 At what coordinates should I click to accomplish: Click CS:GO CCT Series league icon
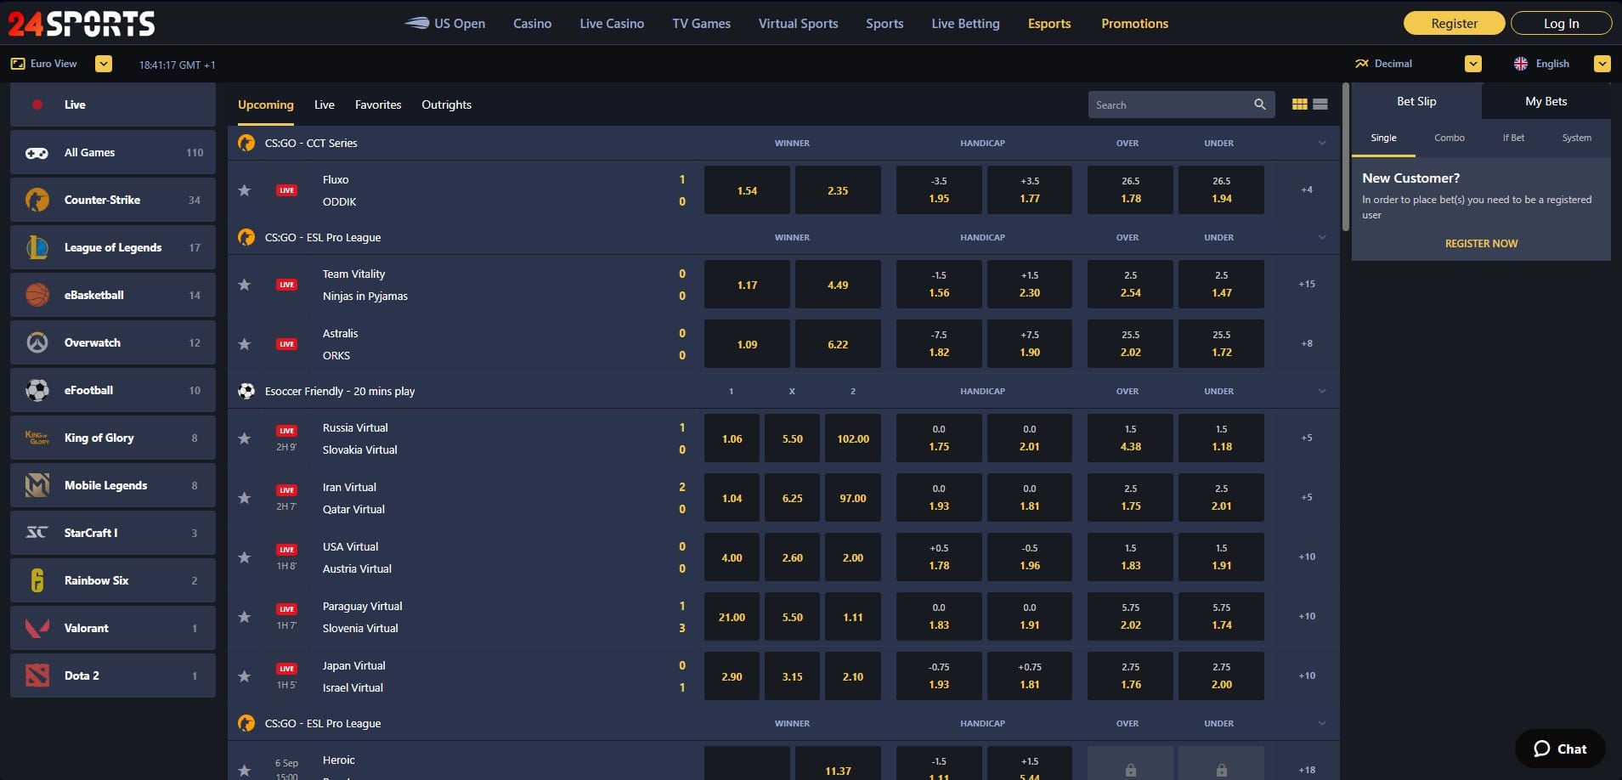(x=246, y=143)
